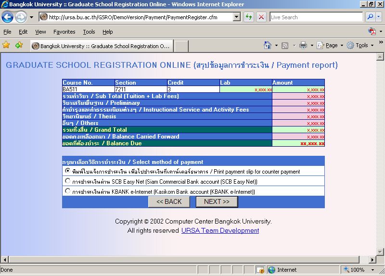
Task: Expand the Home button dropdown arrow
Action: tap(276, 45)
